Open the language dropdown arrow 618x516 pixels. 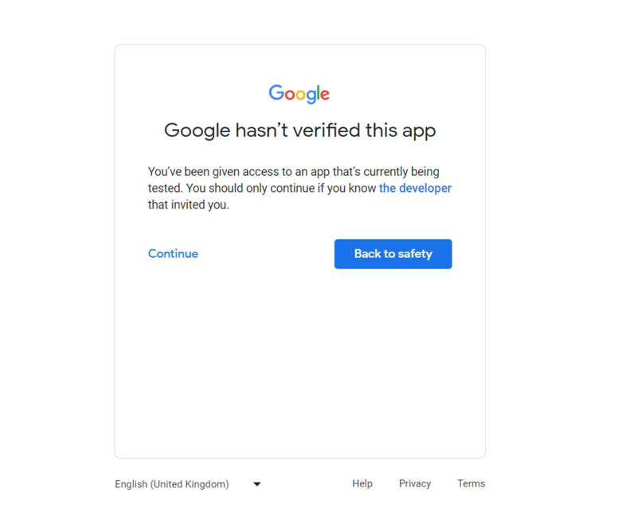257,484
